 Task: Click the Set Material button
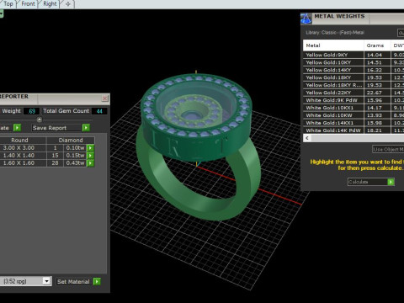tap(73, 281)
